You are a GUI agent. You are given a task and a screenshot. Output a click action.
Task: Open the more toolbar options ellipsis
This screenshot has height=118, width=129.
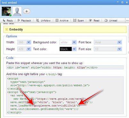pyautogui.click(x=127, y=20)
